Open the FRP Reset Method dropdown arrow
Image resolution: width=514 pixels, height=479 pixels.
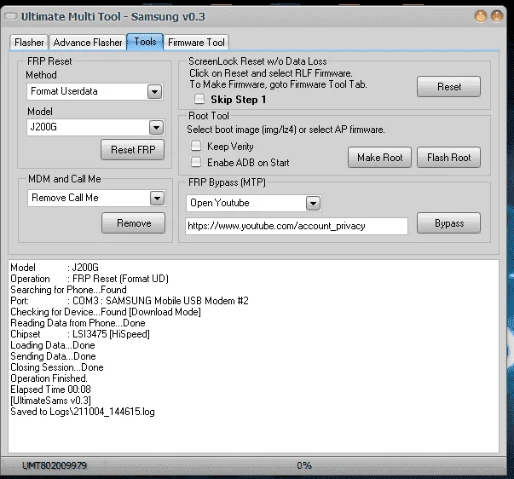coord(155,91)
